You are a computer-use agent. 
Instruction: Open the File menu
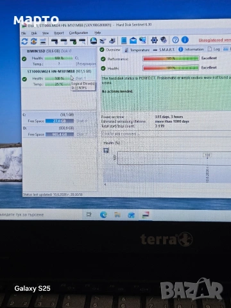24,33
